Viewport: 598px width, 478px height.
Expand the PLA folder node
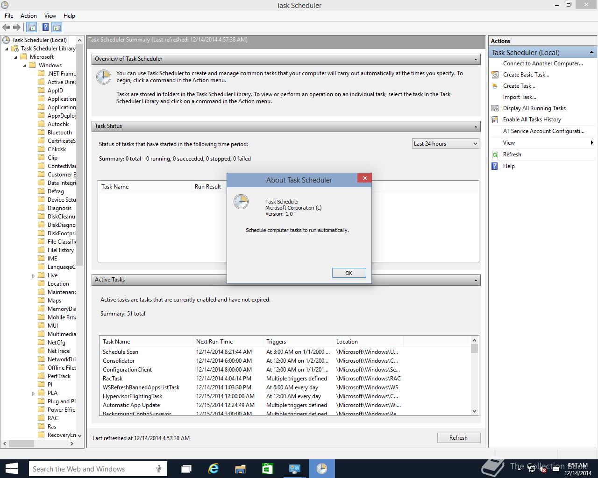coord(33,394)
